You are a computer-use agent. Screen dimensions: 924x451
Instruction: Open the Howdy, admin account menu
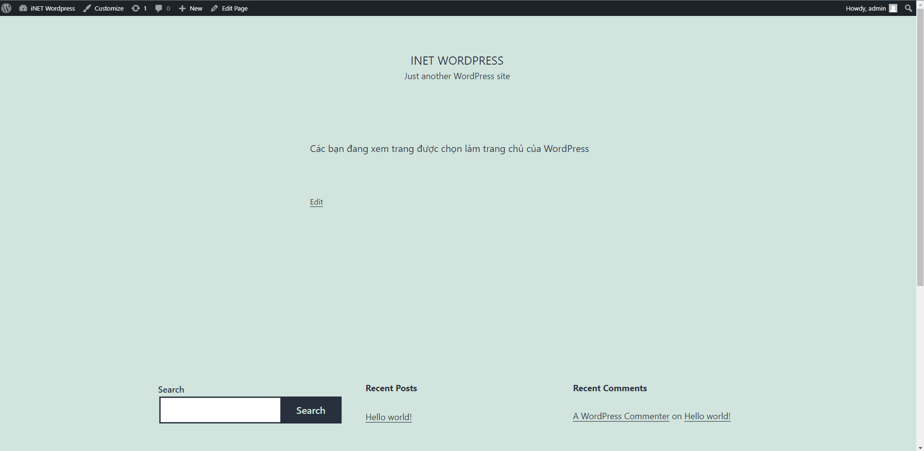point(866,8)
